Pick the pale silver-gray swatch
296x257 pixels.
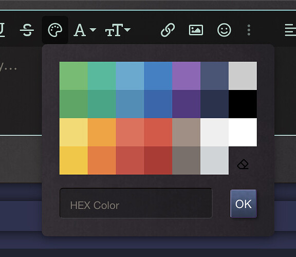click(214, 160)
